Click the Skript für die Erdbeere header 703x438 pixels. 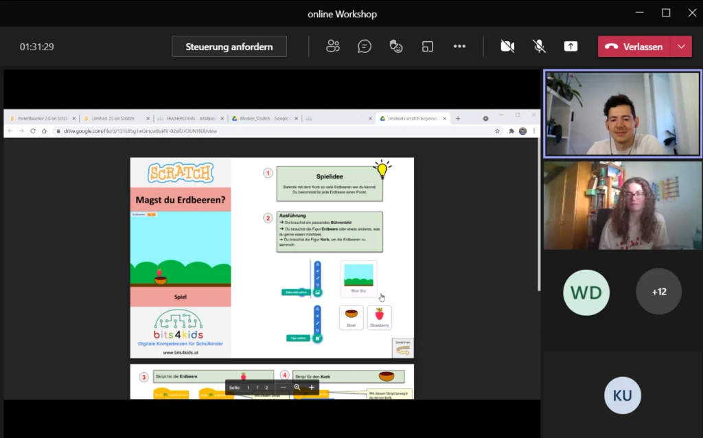click(x=214, y=377)
